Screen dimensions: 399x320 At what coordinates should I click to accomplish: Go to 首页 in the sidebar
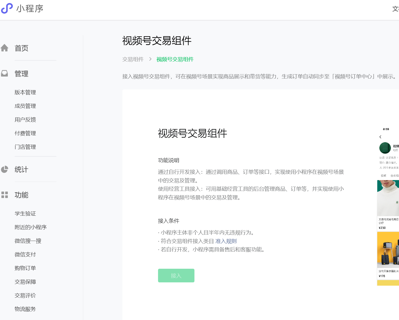click(x=21, y=48)
